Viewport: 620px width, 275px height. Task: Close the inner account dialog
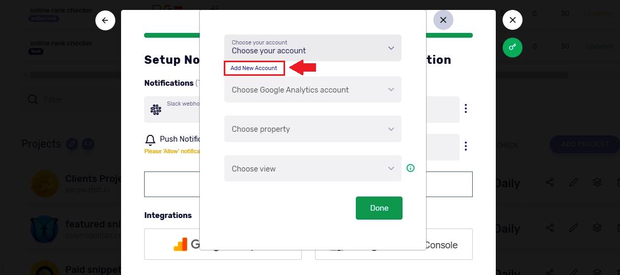[x=443, y=20]
